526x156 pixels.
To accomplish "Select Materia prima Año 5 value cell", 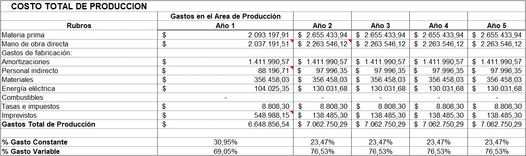I will (496, 35).
